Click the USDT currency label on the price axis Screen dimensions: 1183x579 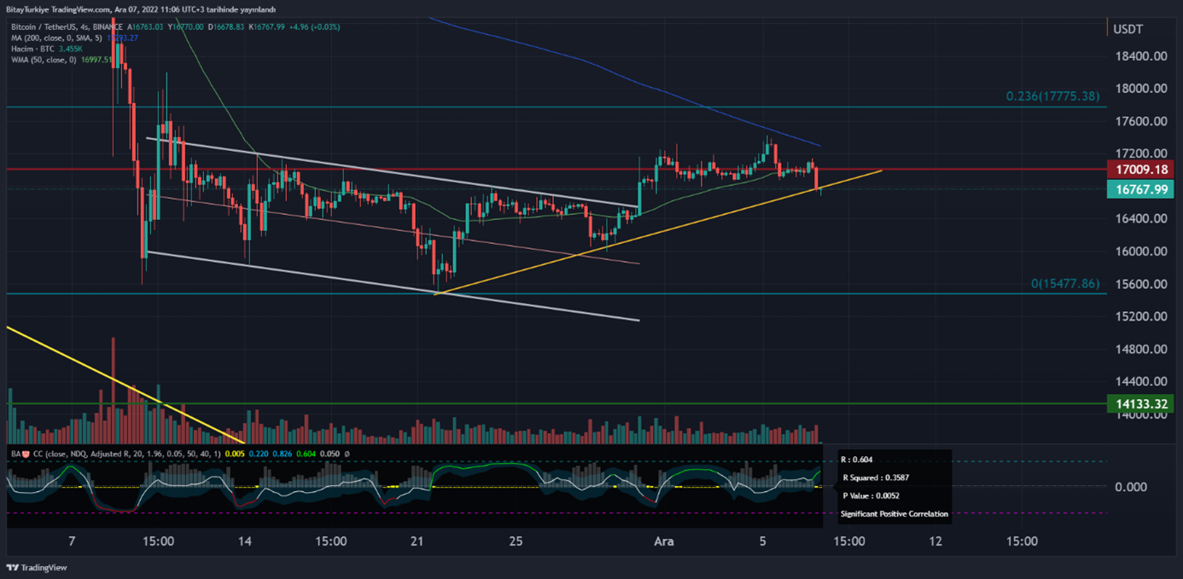tap(1128, 29)
